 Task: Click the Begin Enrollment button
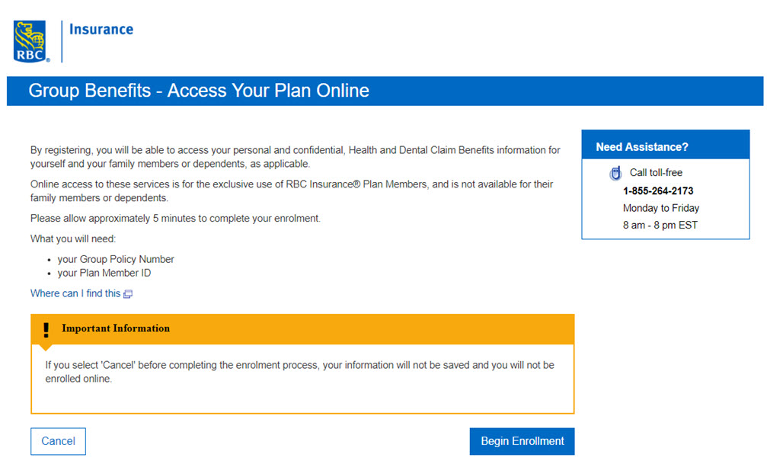point(522,441)
